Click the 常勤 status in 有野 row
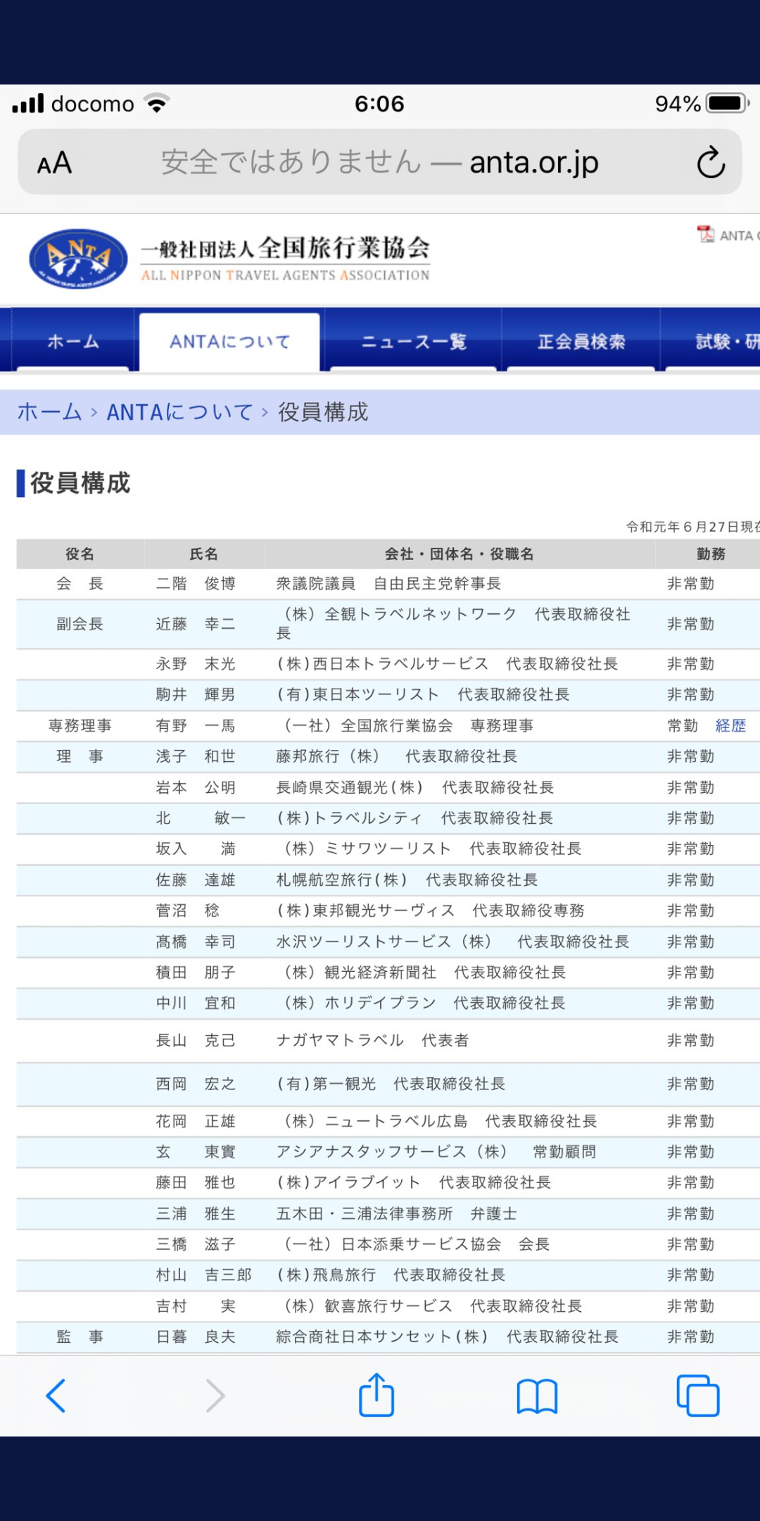The image size is (760, 1521). (x=683, y=726)
